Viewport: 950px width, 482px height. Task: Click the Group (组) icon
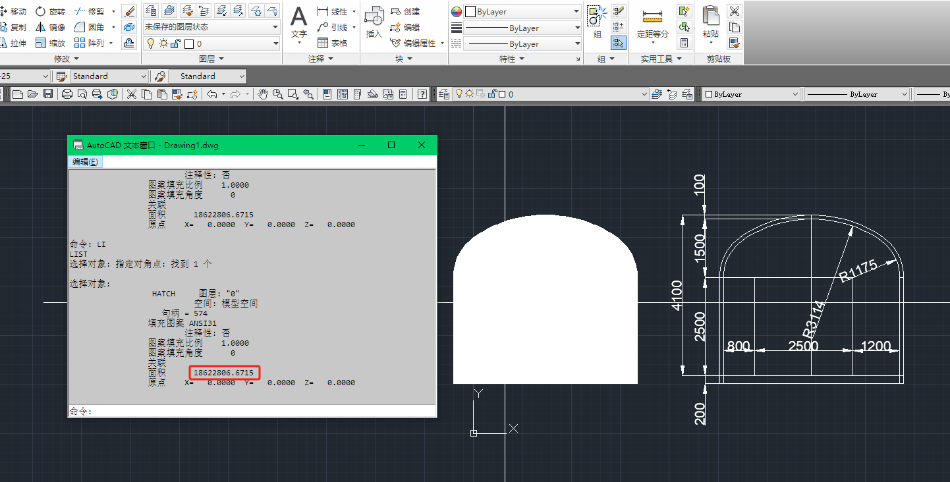pos(597,22)
